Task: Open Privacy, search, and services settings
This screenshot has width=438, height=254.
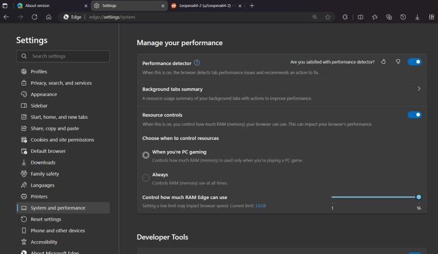Action: tap(63, 83)
